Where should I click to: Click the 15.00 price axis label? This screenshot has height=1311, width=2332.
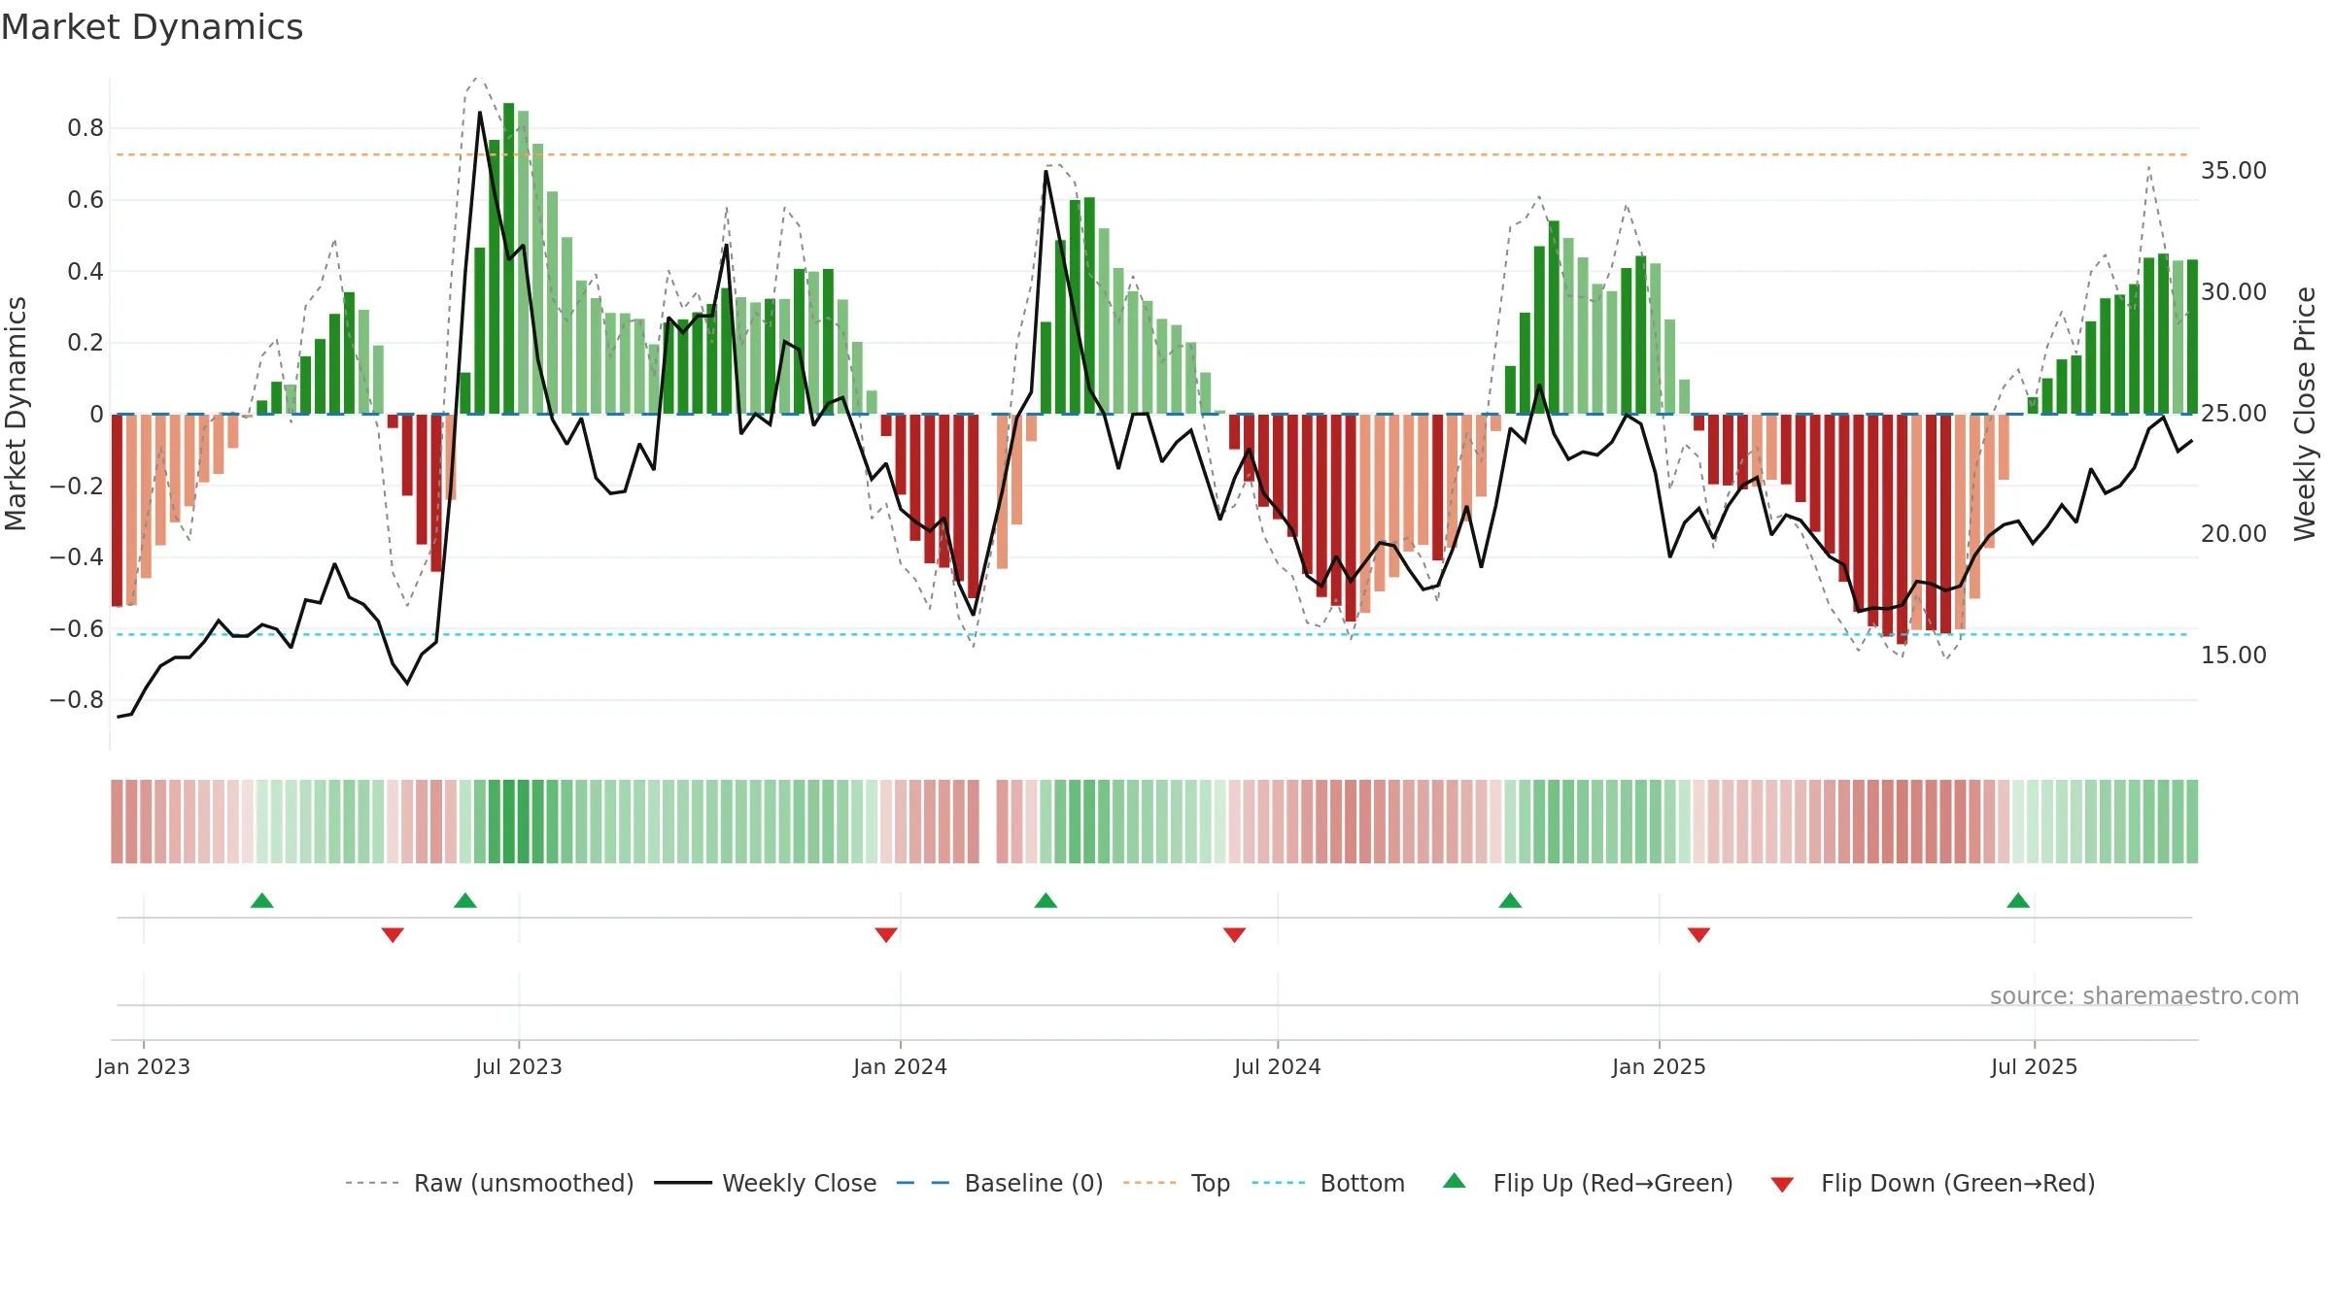tap(2234, 655)
